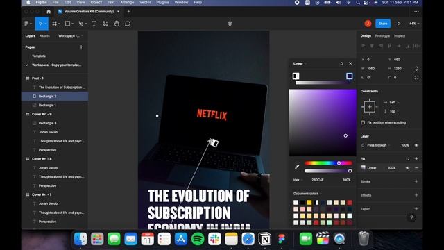Open the Pass through blend dropdown
The height and width of the screenshot is (250, 444).
(x=378, y=145)
